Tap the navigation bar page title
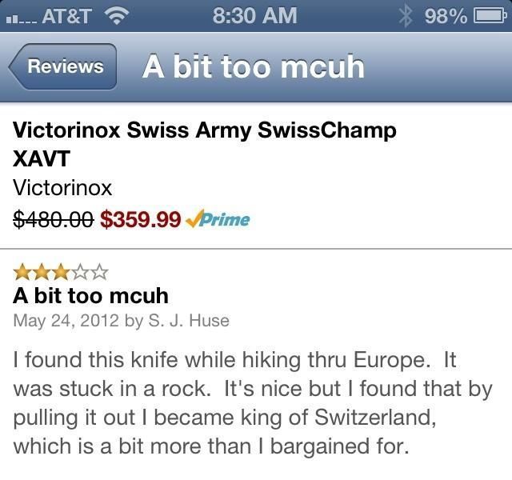The height and width of the screenshot is (480, 512). 253,67
